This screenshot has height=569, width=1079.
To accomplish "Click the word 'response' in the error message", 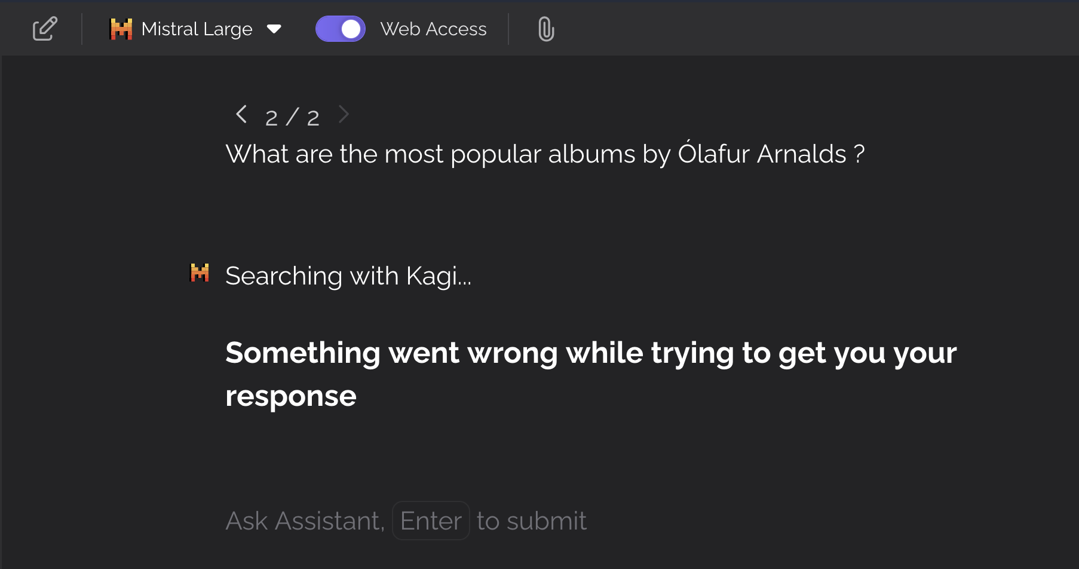I will (x=291, y=396).
